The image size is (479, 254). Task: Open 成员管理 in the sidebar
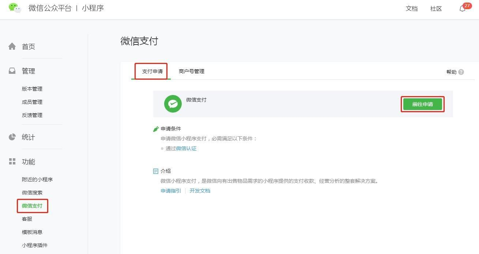click(32, 102)
